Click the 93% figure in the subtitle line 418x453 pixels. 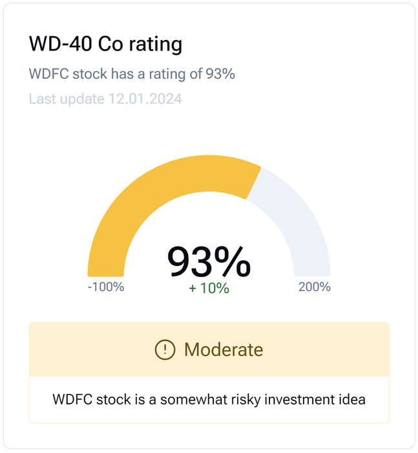(x=220, y=74)
